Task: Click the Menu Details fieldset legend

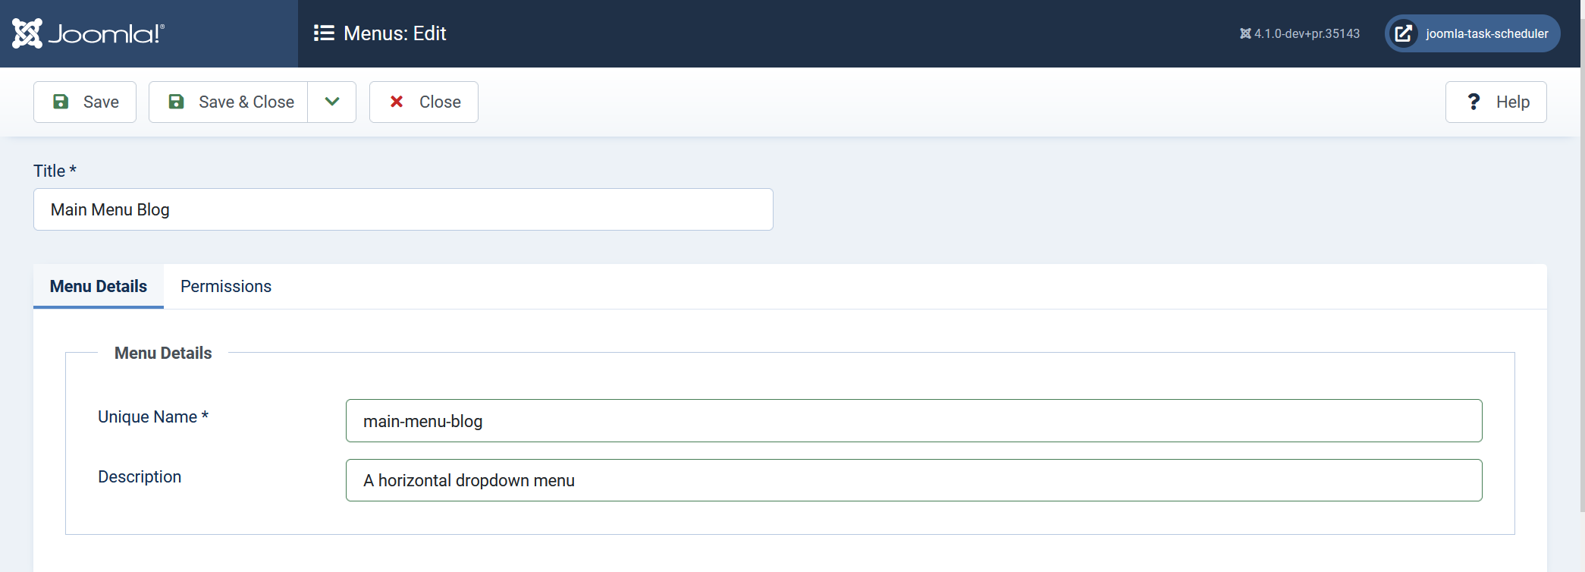Action: [163, 353]
